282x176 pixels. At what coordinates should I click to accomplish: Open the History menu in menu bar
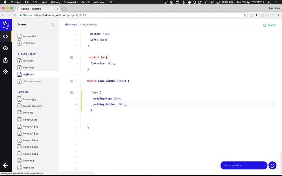click(56, 2)
